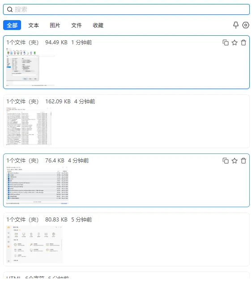Star the 94.49 KB entry as favorite
Viewport: 252px width, 281px height.
235,43
